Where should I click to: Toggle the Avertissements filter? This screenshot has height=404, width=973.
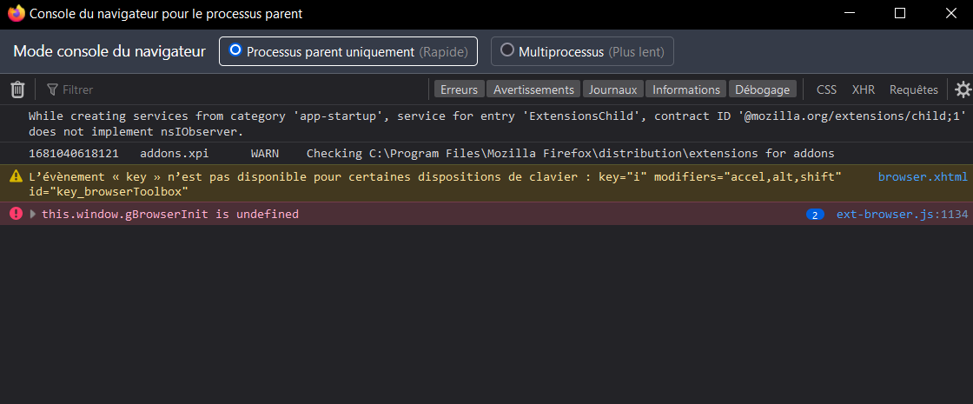point(533,89)
